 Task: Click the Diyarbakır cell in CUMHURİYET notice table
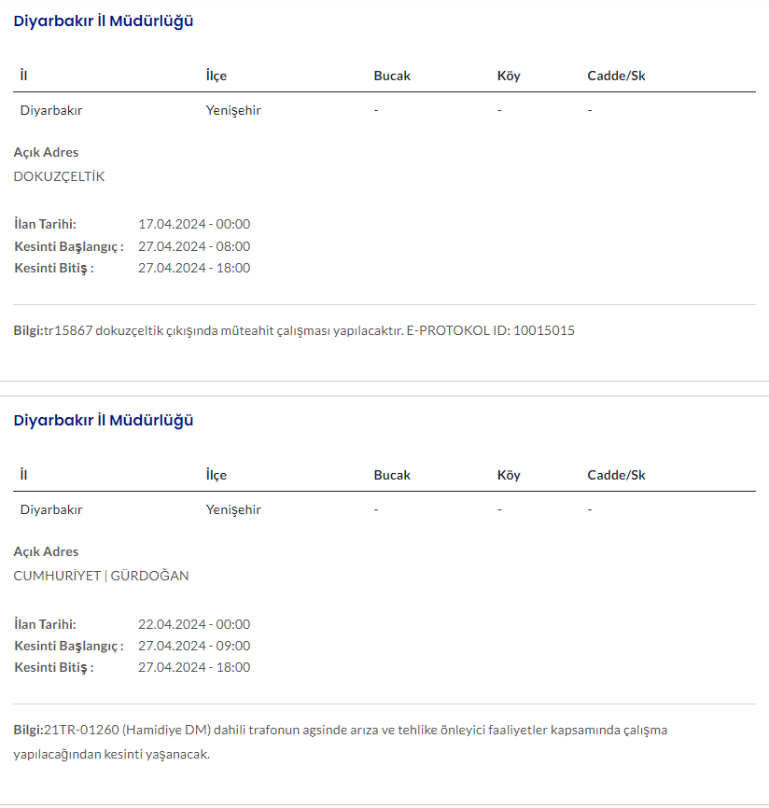(x=51, y=509)
